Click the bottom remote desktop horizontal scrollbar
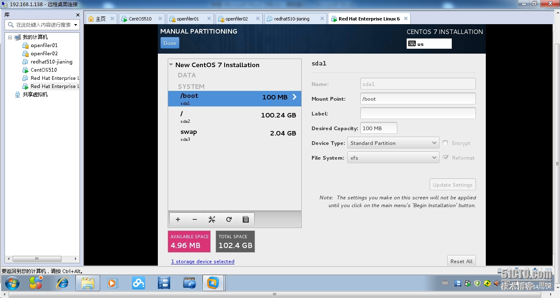This screenshot has height=298, width=560. [275, 294]
